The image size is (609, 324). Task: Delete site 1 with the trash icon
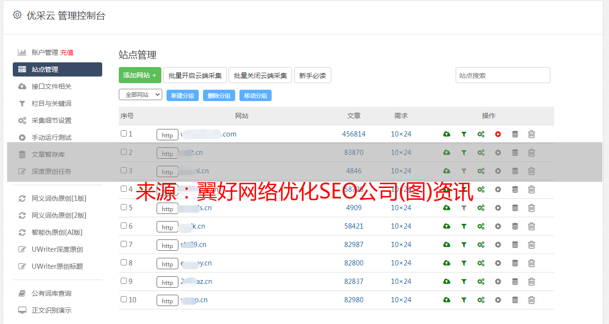coord(531,134)
